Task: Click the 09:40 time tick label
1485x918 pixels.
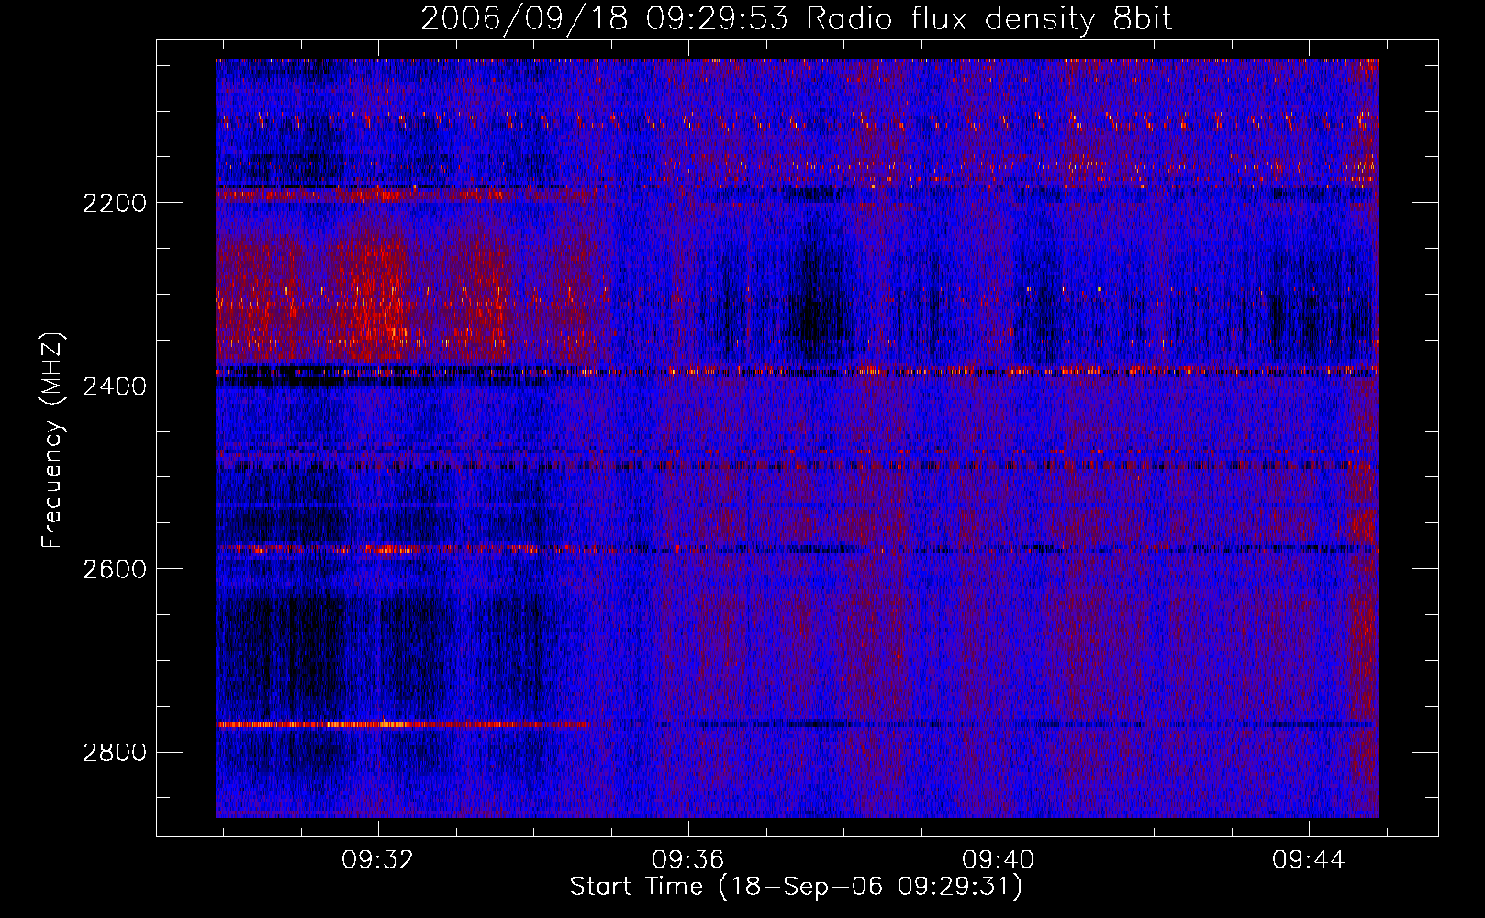Action: click(x=999, y=860)
